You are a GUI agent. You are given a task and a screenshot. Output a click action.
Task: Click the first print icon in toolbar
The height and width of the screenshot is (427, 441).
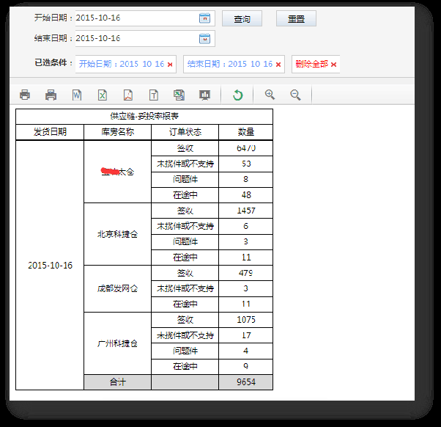[25, 95]
